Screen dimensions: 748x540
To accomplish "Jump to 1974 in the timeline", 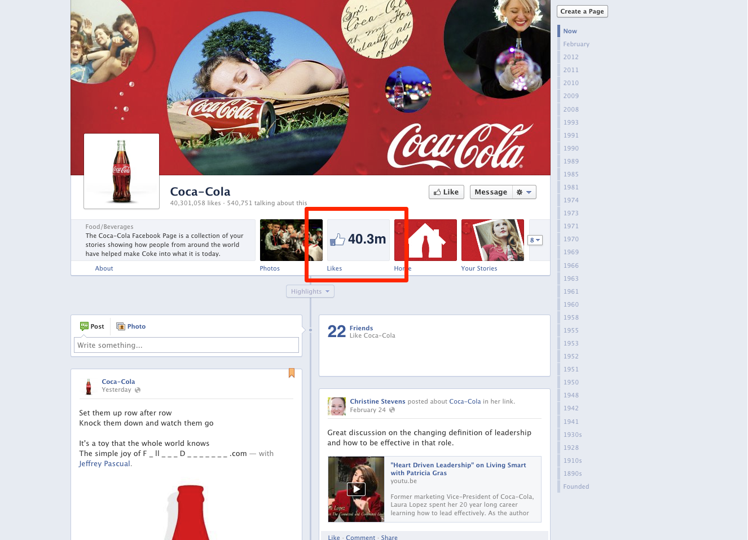I will pyautogui.click(x=571, y=200).
